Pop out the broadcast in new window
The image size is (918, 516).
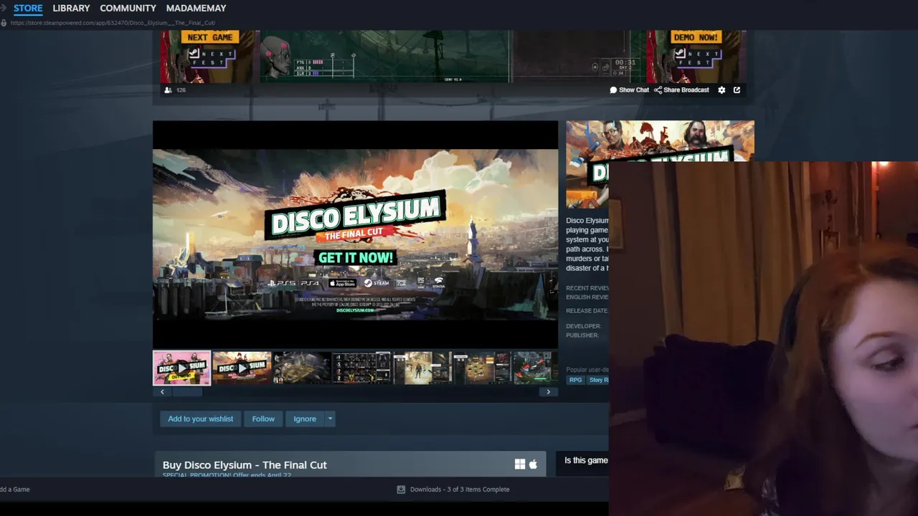(x=737, y=90)
